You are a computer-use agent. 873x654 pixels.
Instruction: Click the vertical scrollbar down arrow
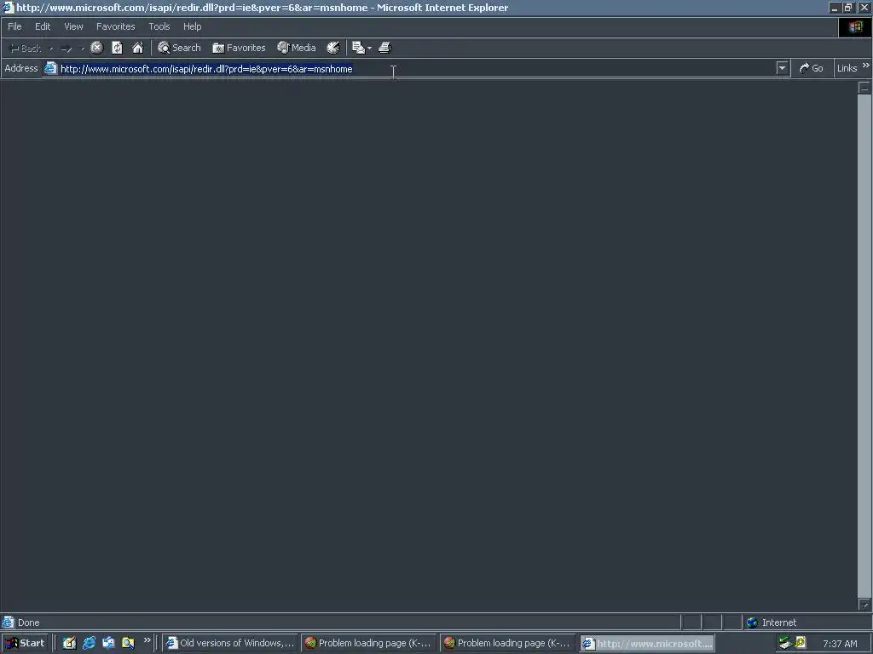point(864,604)
